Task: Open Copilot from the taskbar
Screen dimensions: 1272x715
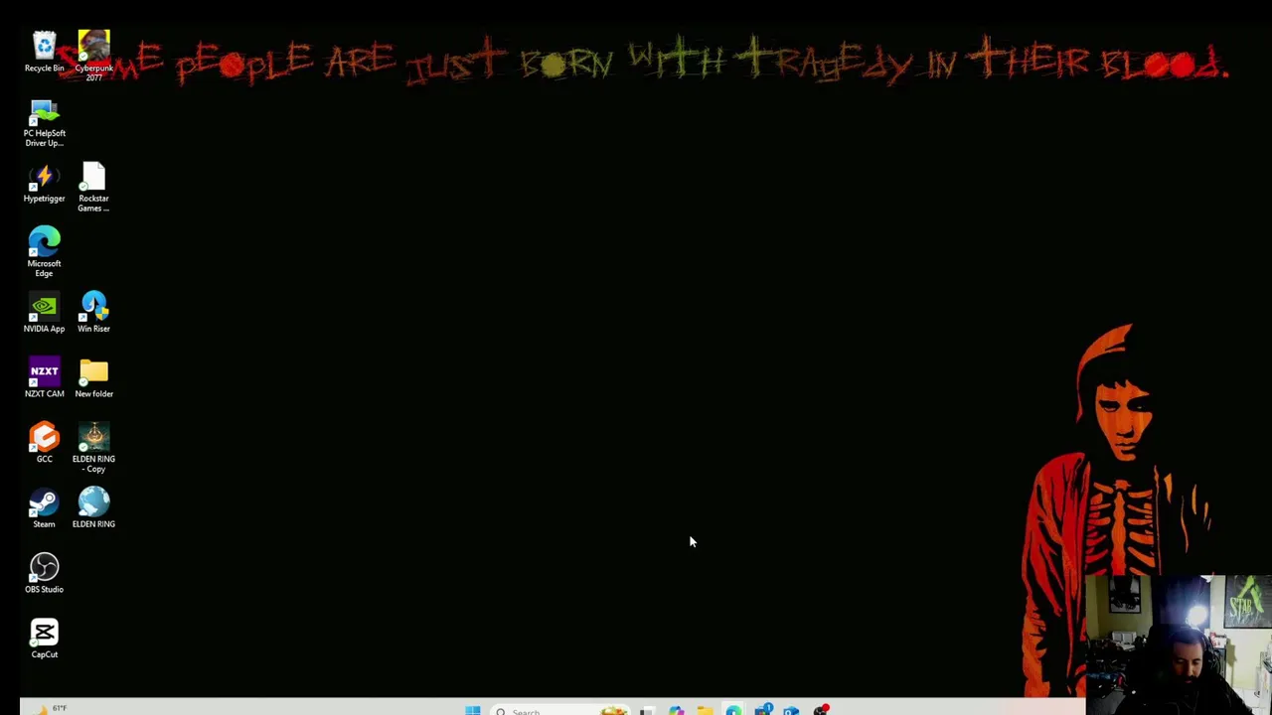Action: (676, 710)
